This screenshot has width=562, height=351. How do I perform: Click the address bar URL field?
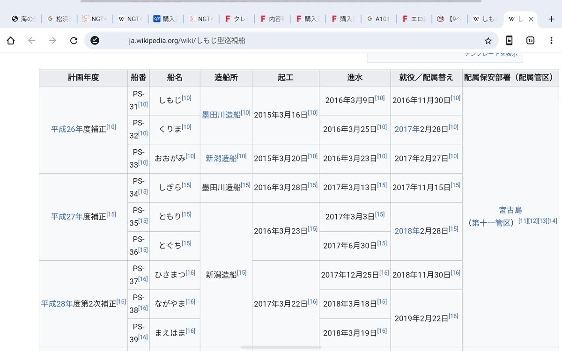[281, 41]
